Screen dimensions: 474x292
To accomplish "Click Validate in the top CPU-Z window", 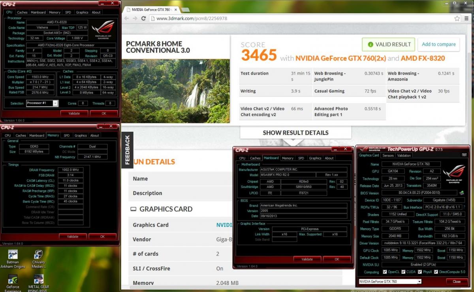I will [74, 113].
